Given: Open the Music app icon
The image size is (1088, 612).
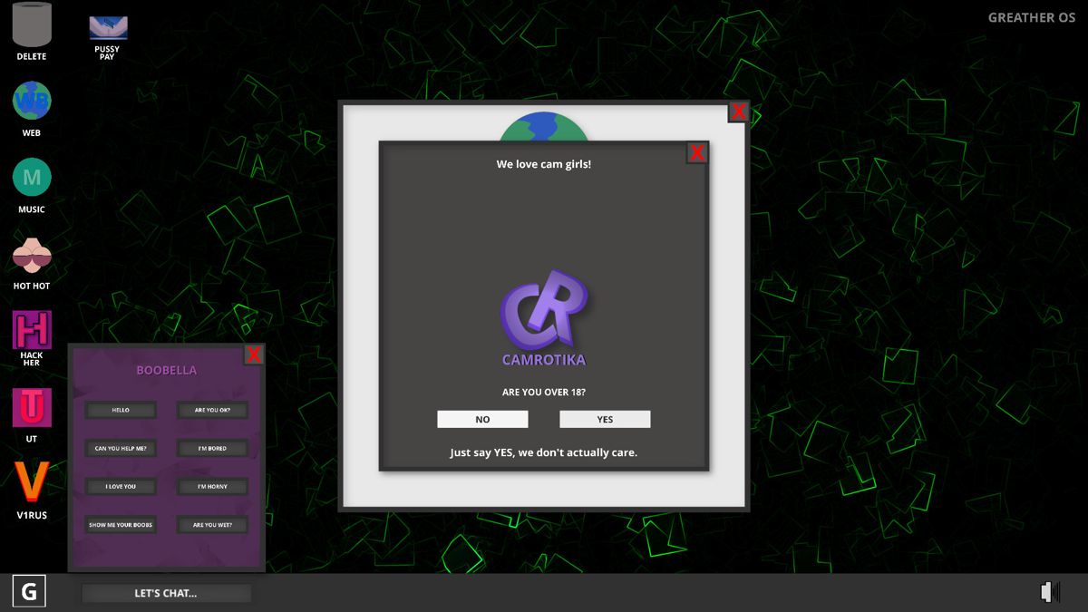Looking at the screenshot, I should tap(32, 178).
